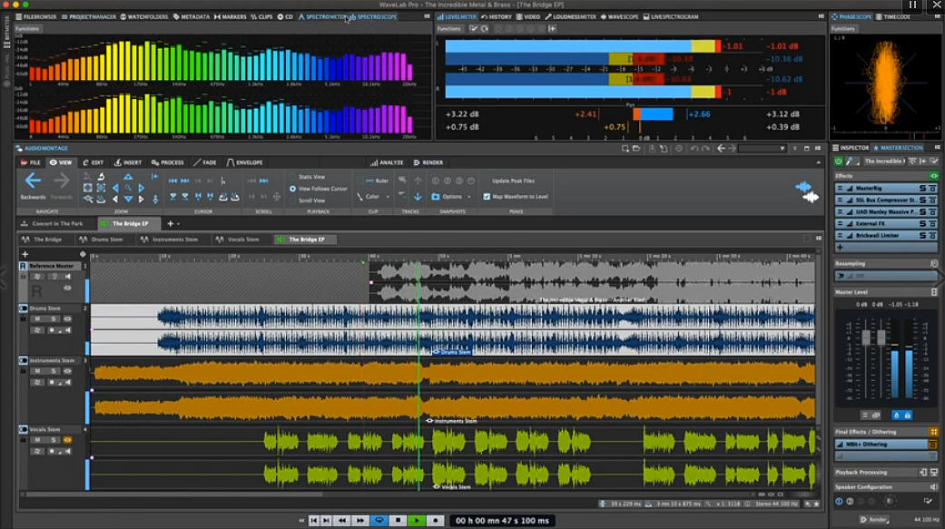Switch to the Timecode tab
The height and width of the screenshot is (529, 945).
click(893, 17)
